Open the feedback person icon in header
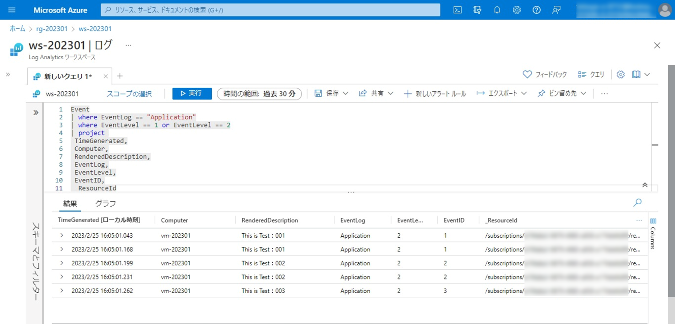Viewport: 675px width, 324px height. coord(556,10)
